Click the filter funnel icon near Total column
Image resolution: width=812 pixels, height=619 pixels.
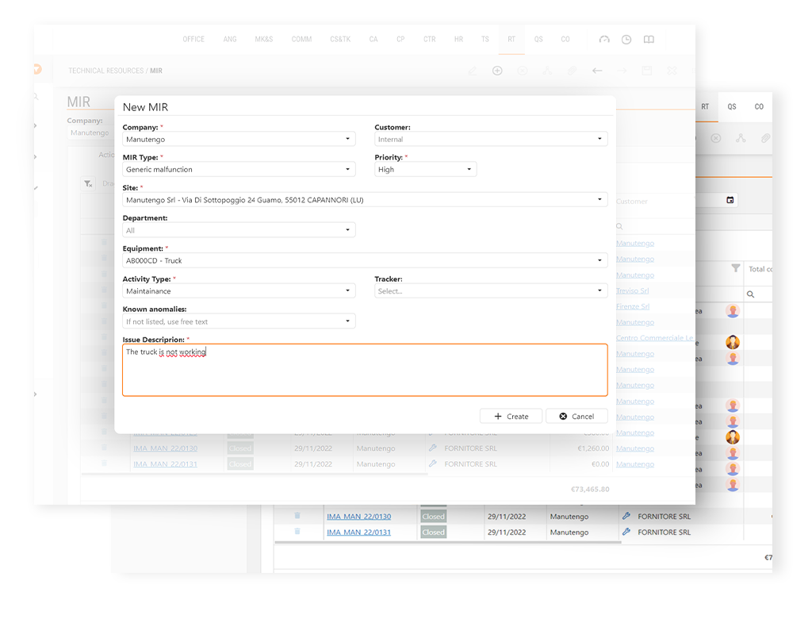735,268
